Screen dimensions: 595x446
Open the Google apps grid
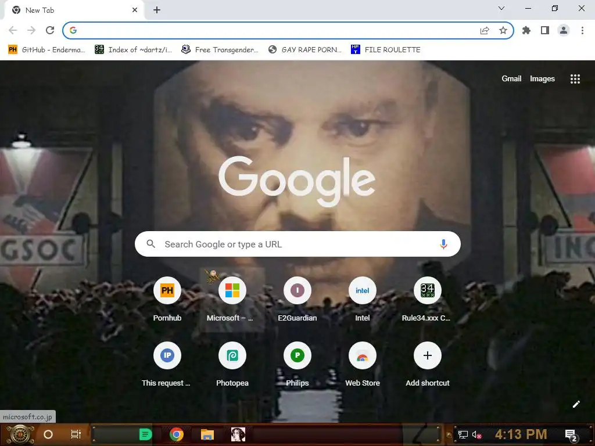(575, 79)
